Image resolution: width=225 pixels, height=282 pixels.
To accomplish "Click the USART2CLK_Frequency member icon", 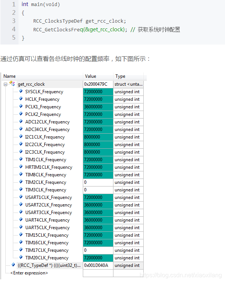I will point(21,205).
